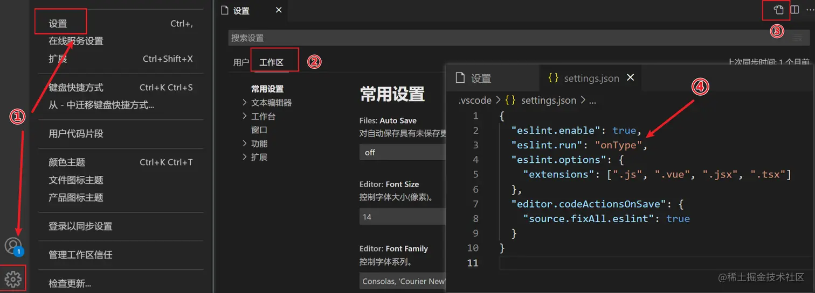
Task: Expand 功能 settings category
Action: pos(259,144)
